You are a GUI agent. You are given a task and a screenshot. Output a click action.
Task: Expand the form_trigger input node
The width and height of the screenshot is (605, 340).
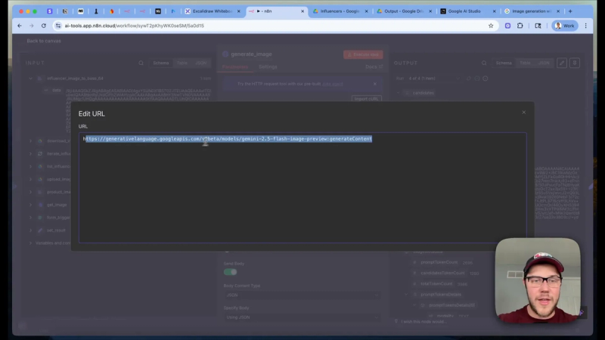30,218
